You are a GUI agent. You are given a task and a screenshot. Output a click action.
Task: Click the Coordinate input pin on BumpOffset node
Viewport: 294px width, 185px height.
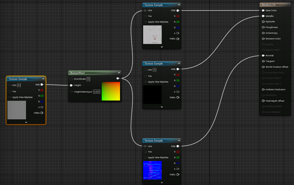(71, 79)
